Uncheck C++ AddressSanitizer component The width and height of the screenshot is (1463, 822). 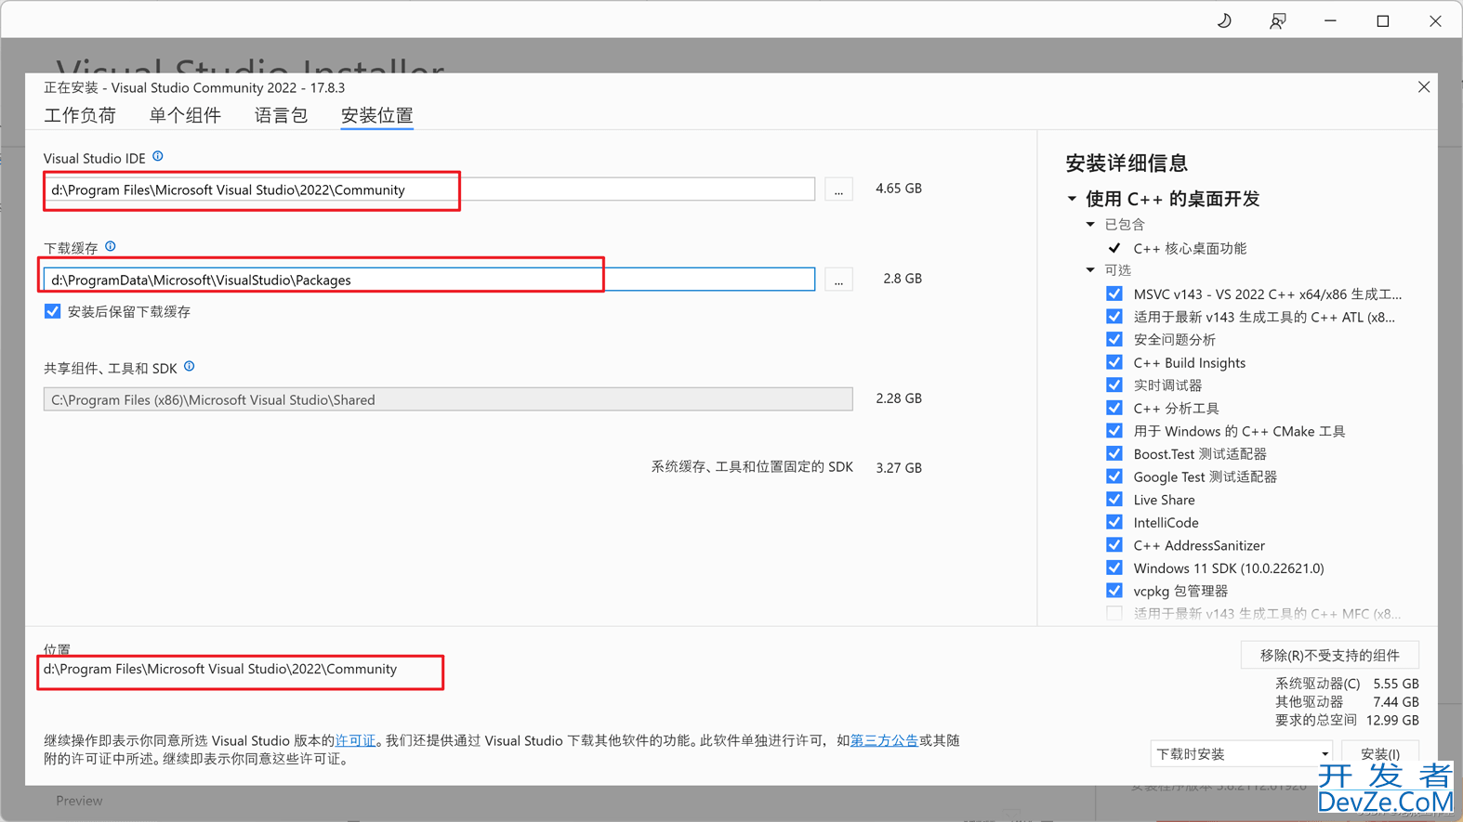tap(1114, 545)
